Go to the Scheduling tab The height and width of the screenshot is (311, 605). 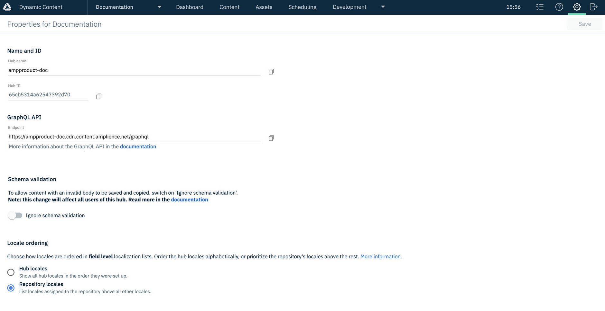click(302, 7)
